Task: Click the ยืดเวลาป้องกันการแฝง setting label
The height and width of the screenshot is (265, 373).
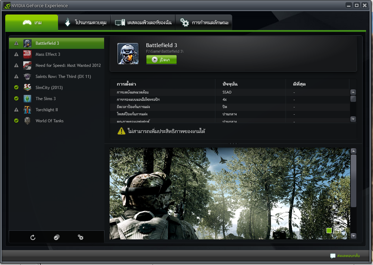Action: 133,107
